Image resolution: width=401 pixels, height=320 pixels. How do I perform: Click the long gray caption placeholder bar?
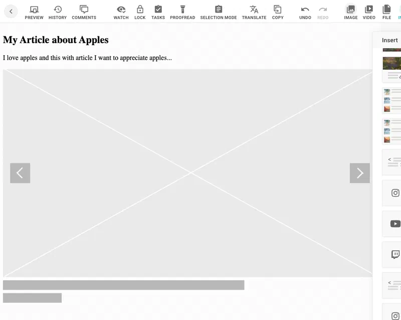click(x=123, y=285)
